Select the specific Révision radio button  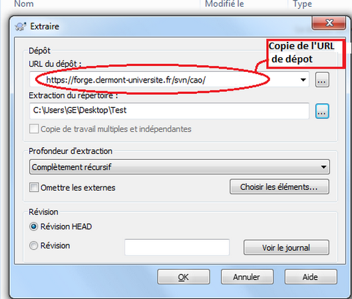(34, 246)
